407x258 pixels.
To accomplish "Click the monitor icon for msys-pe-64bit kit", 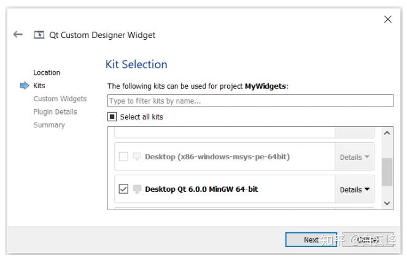I will (x=137, y=157).
